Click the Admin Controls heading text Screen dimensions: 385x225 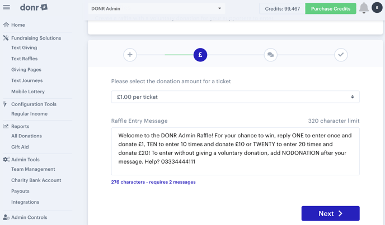pos(29,217)
